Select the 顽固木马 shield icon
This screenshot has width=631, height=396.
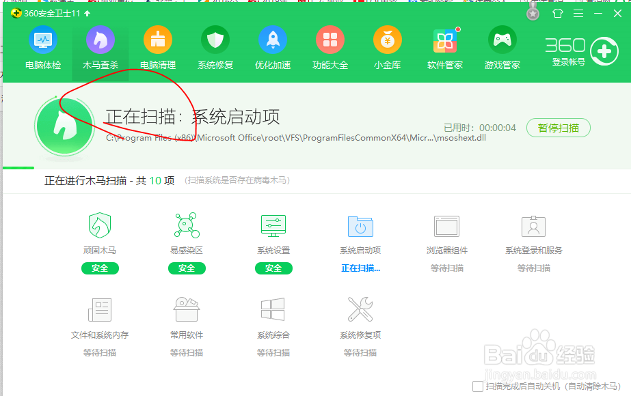coord(100,225)
